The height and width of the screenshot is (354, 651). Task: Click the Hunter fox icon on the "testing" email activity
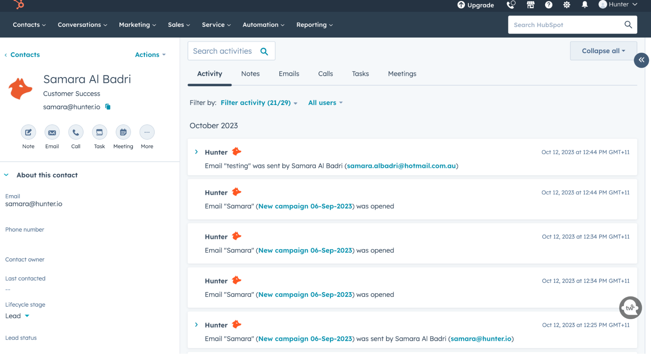(x=237, y=152)
